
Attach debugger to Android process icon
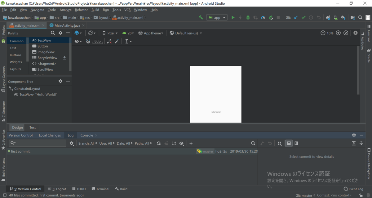[271, 18]
